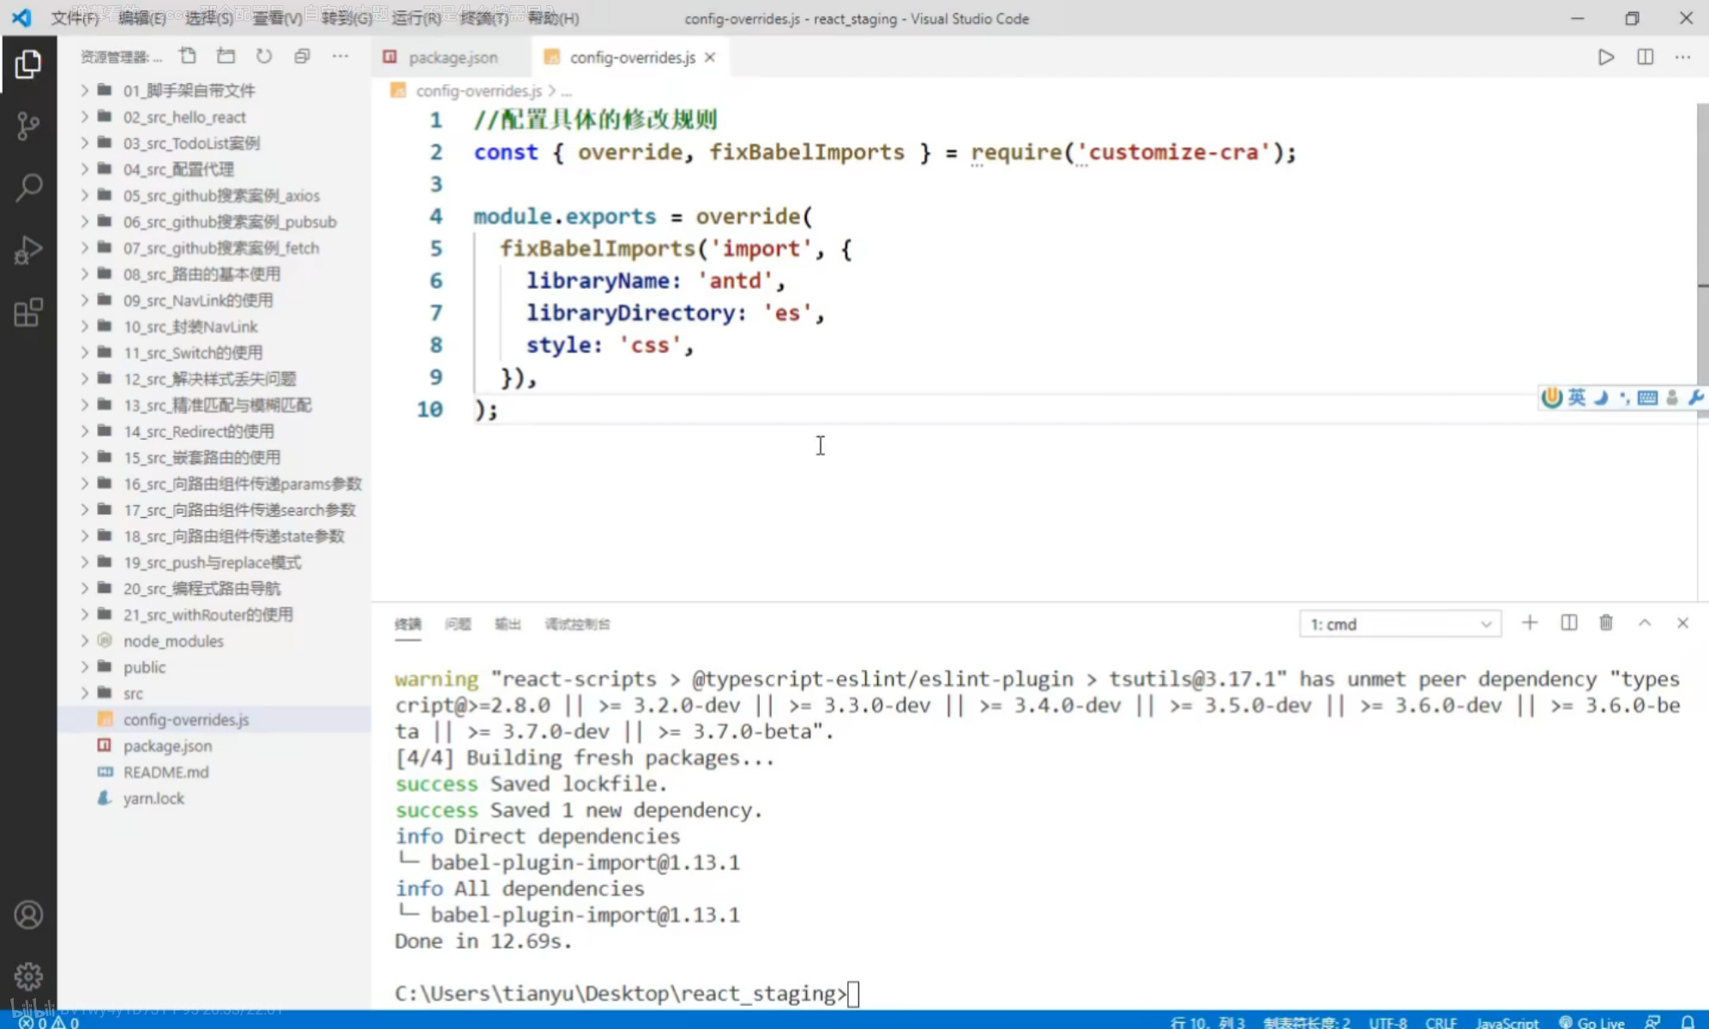The height and width of the screenshot is (1029, 1709).
Task: Open Manage settings gear icon
Action: point(27,976)
